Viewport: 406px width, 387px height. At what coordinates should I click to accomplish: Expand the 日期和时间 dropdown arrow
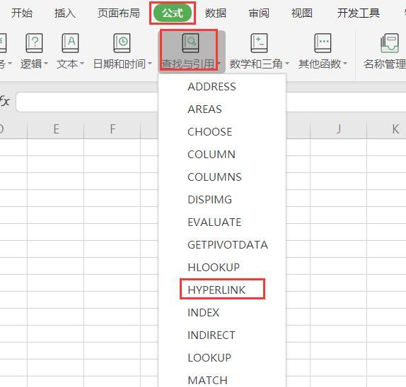149,63
